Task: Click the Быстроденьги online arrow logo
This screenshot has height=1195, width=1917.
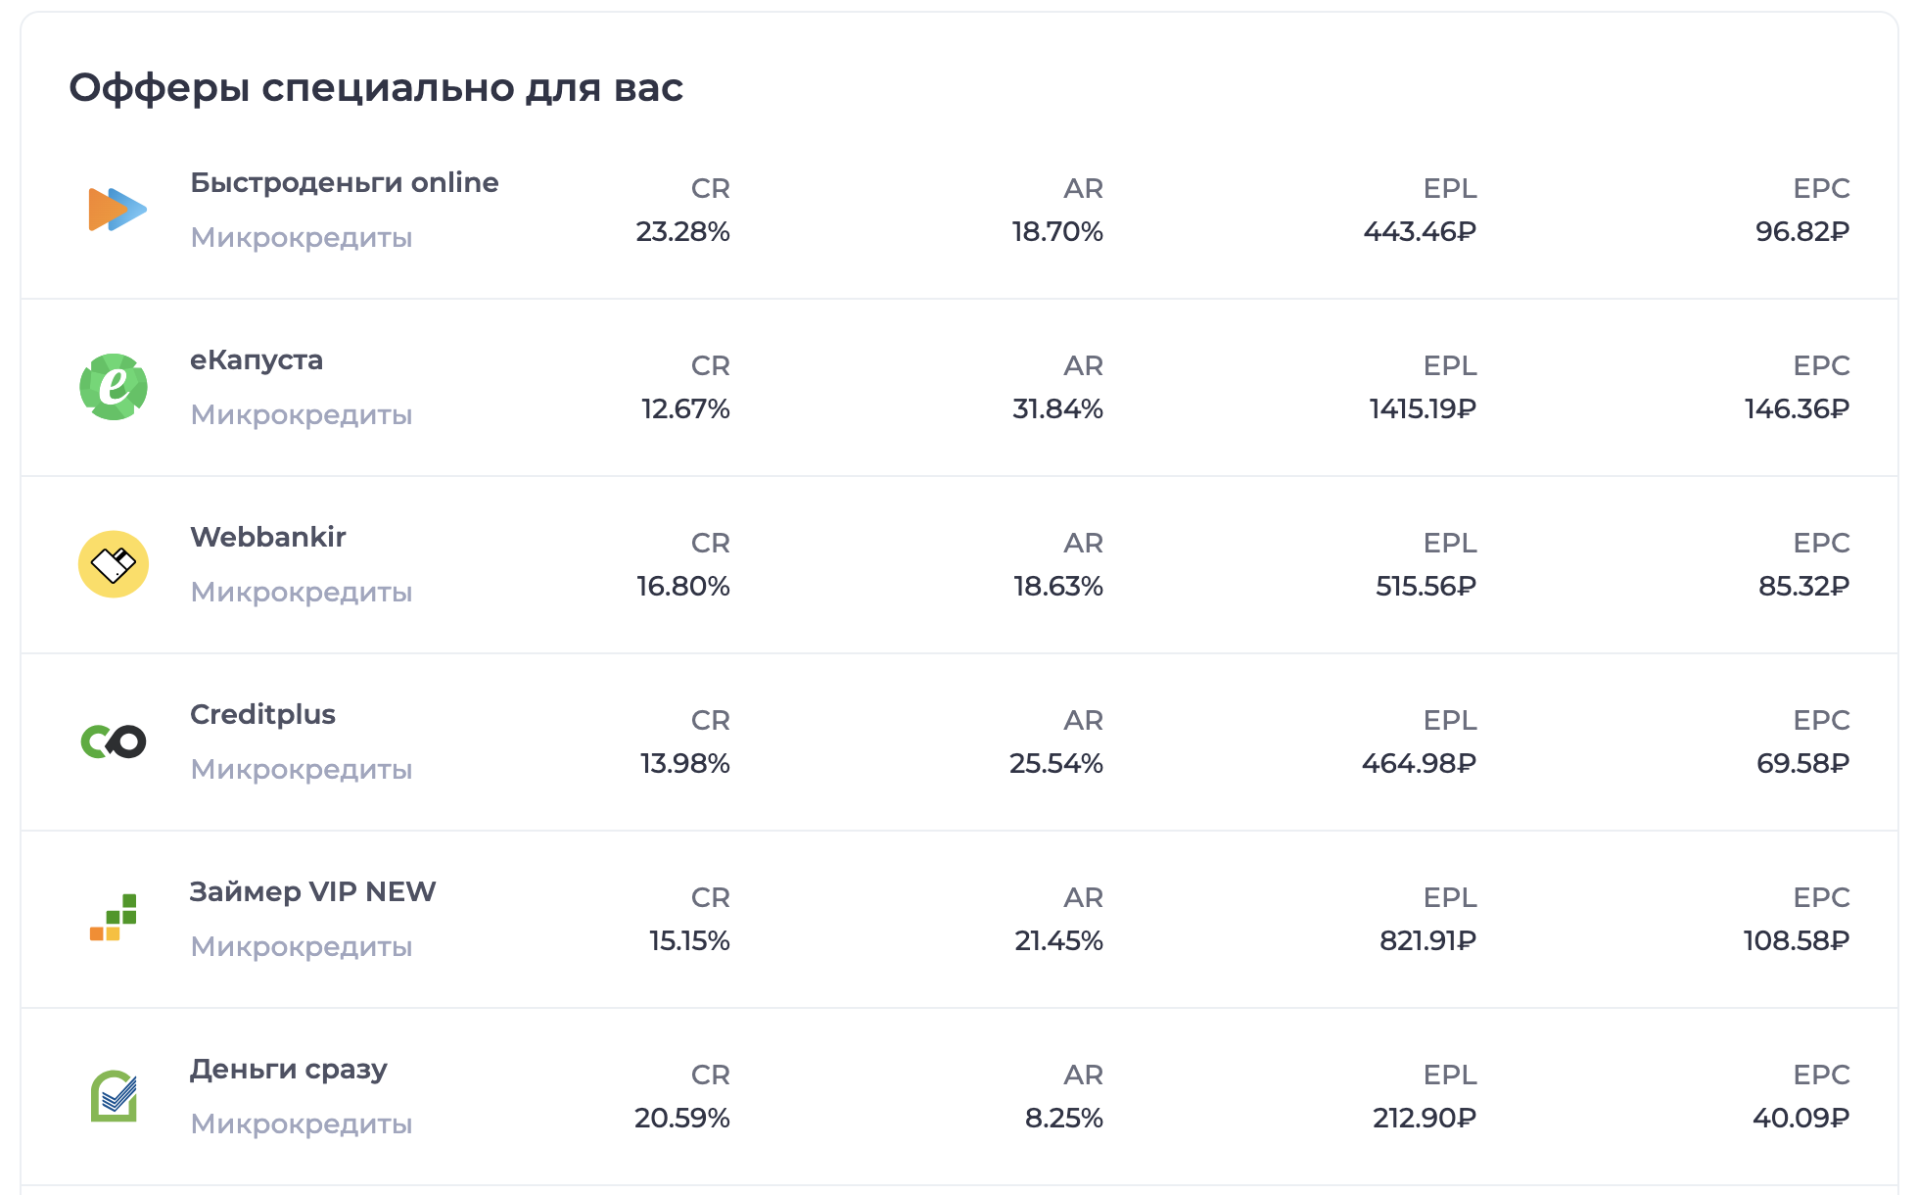Action: (x=117, y=210)
